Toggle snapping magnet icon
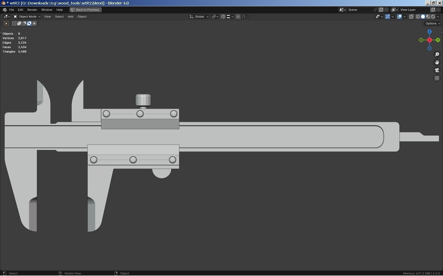Viewport: 443px width, 276px height. (x=223, y=17)
